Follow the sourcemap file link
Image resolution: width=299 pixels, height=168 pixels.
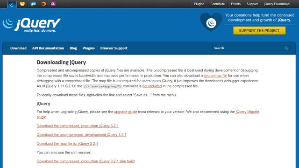tap(215, 76)
